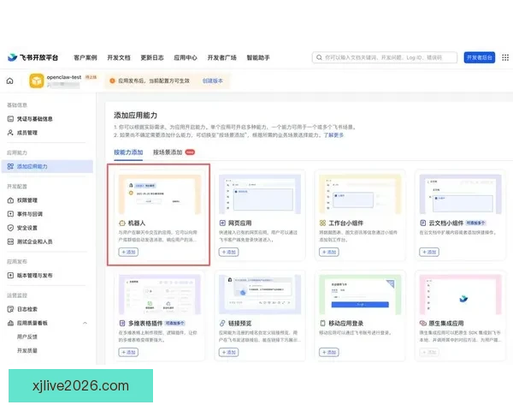Screen dimensions: 513x411
Task: Open the 开发文档 menu
Action: [x=119, y=57]
